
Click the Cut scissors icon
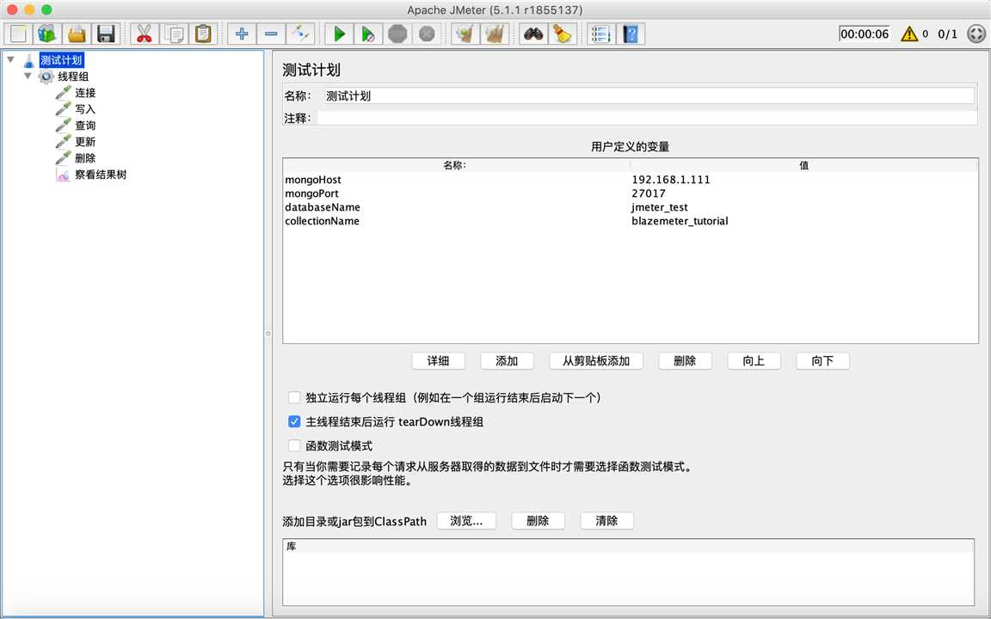[145, 34]
